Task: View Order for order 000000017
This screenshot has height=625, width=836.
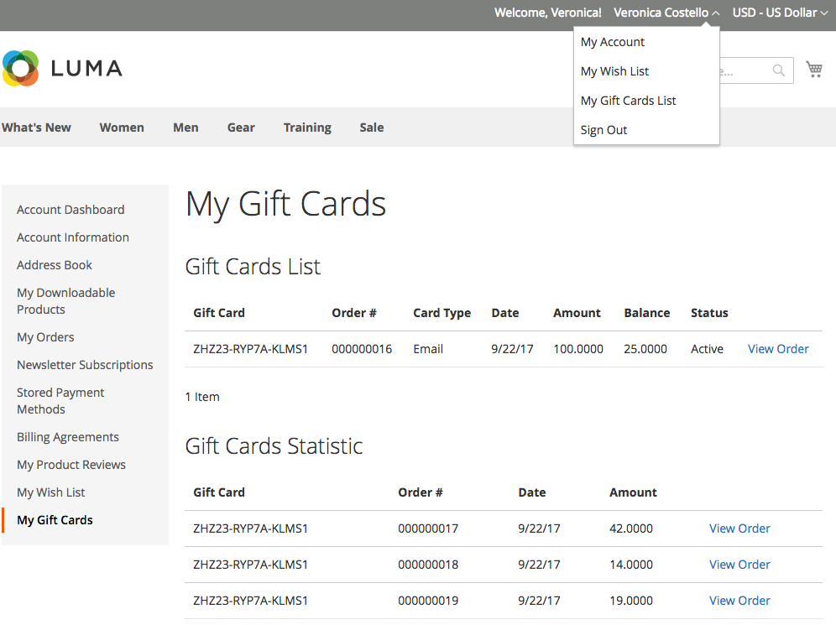Action: click(739, 529)
